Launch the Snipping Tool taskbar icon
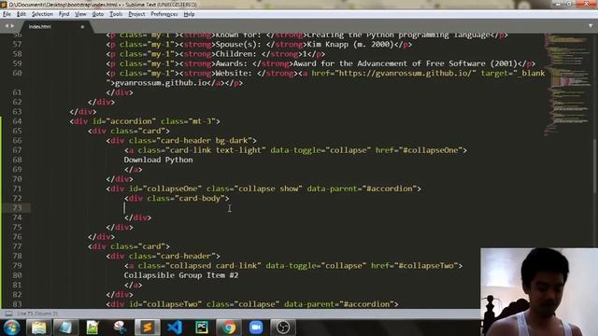 120,328
